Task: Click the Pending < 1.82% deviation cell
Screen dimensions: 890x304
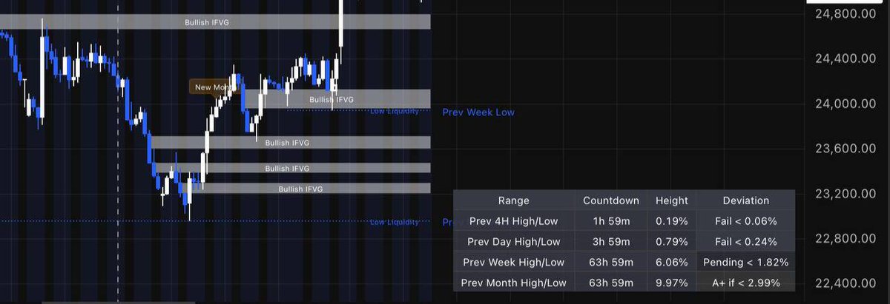Action: coord(745,262)
